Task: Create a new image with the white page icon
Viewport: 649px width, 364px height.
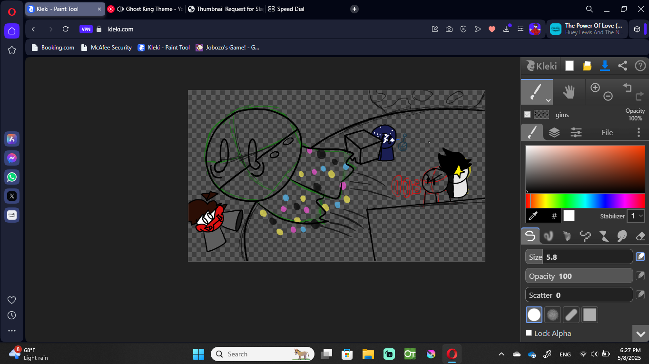Action: [x=569, y=66]
